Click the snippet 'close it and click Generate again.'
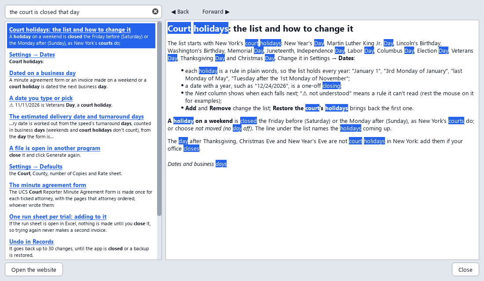 coord(45,155)
